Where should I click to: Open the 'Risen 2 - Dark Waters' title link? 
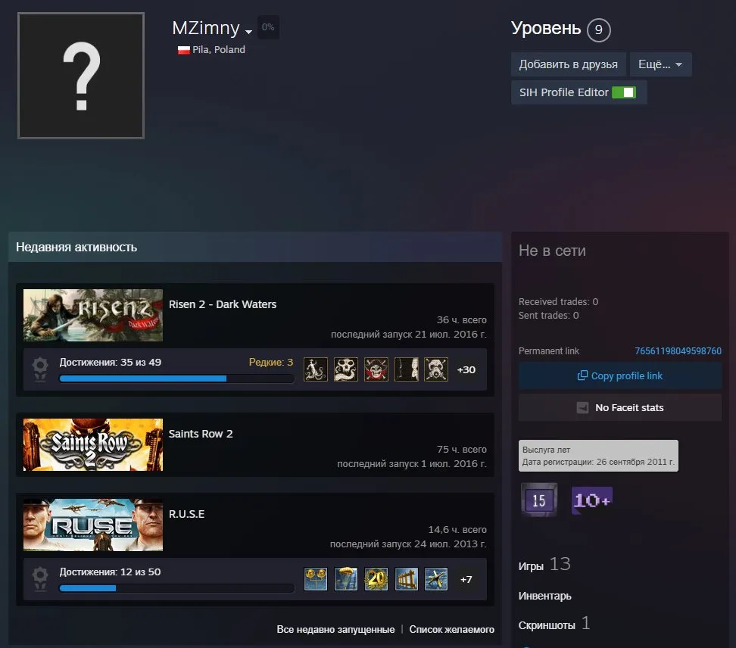(223, 304)
